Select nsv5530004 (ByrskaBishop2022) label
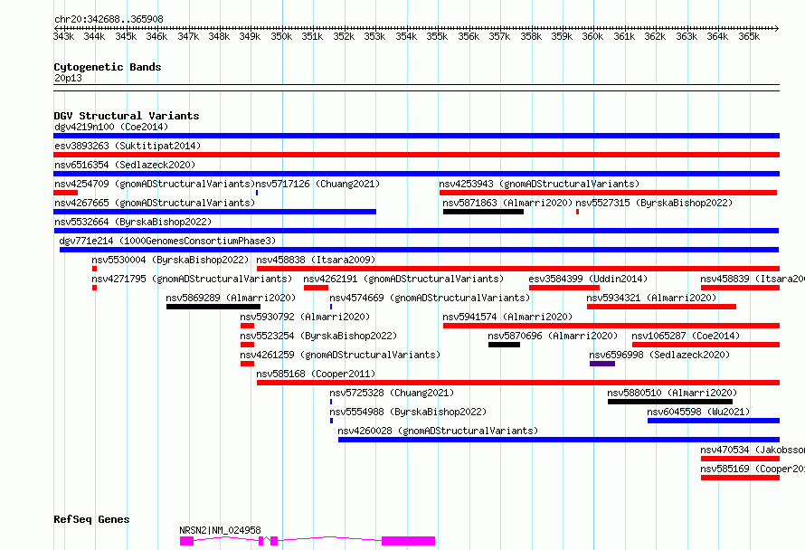805x550 pixels. 170,260
